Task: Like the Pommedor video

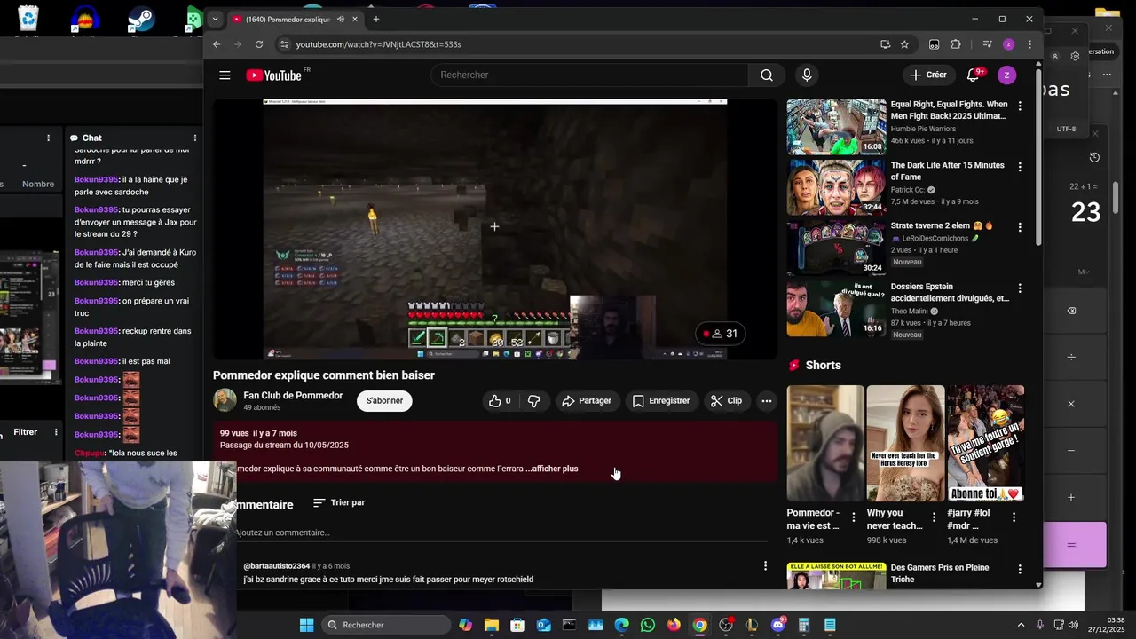Action: tap(500, 401)
